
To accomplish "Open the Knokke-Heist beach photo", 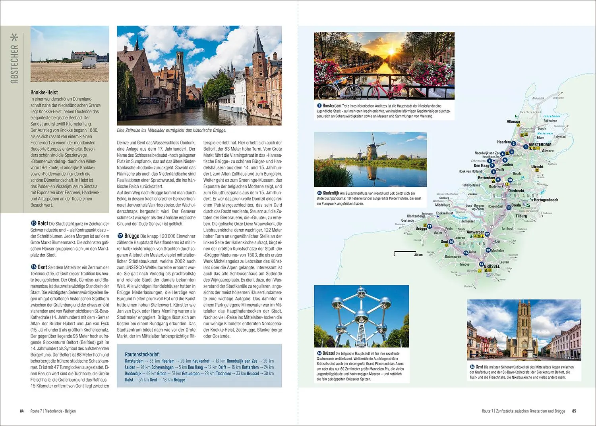I will pyautogui.click(x=70, y=54).
